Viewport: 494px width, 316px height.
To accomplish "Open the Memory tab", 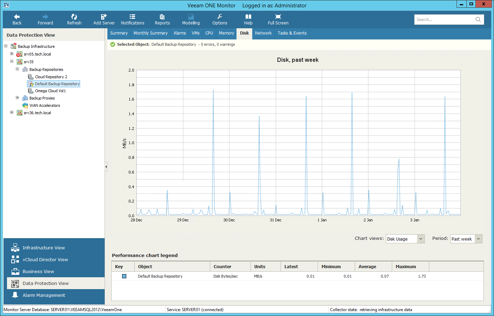I will coord(226,33).
